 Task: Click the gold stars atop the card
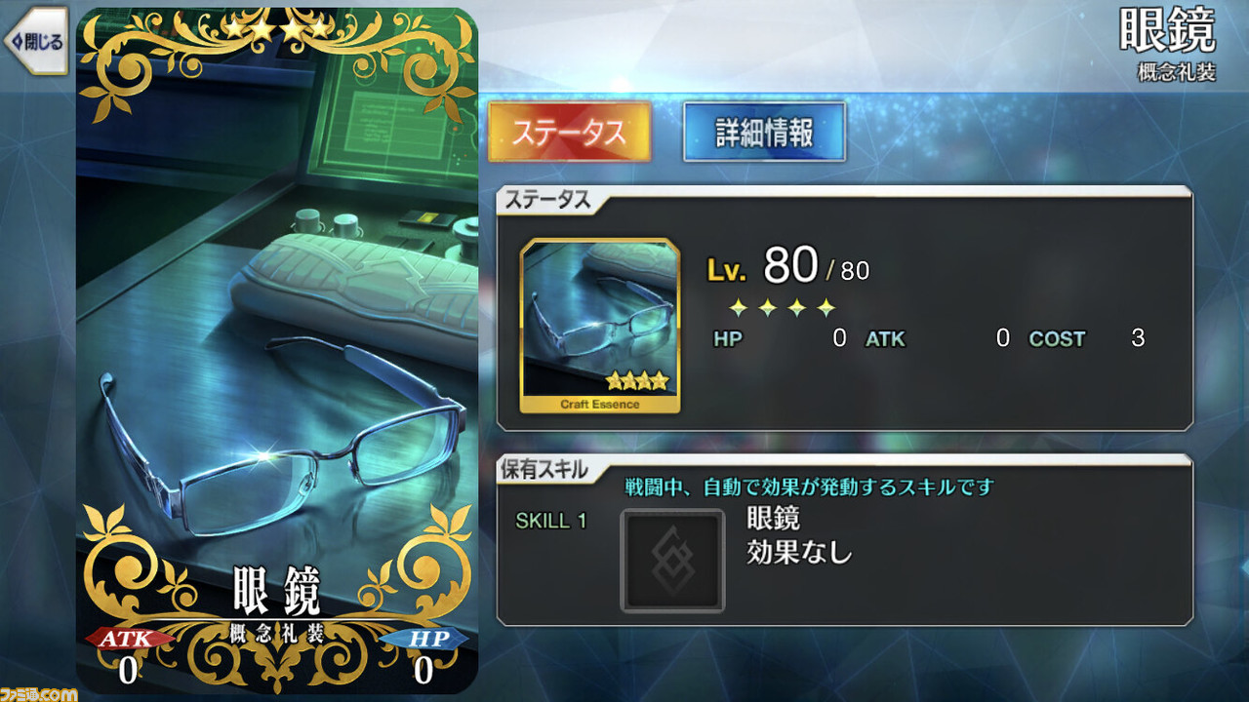click(x=277, y=28)
